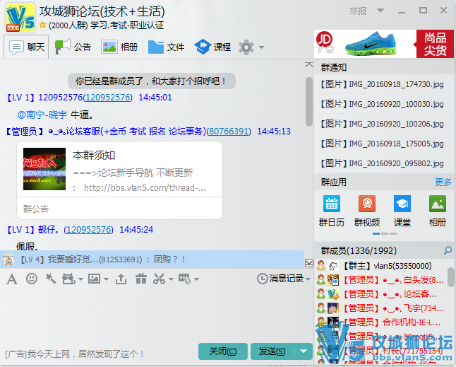Expand the screenshot scissors dropdown arrow
This screenshot has height=367, width=456.
click(x=171, y=279)
